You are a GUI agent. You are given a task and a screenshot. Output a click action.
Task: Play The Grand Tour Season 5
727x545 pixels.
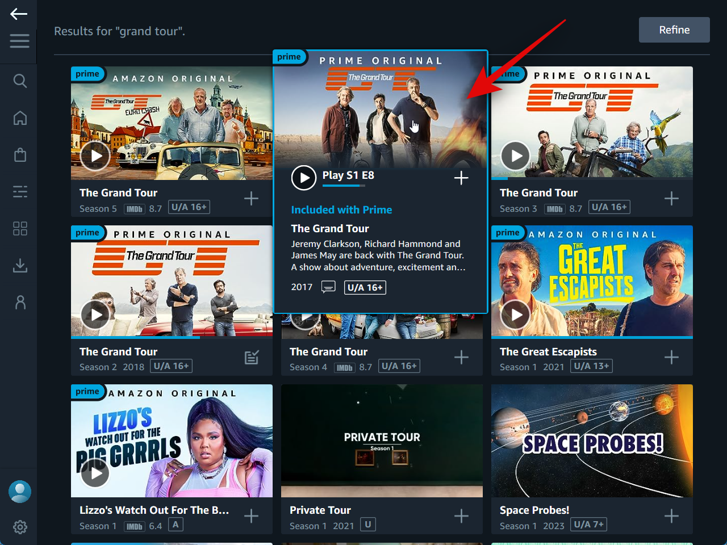pos(95,156)
